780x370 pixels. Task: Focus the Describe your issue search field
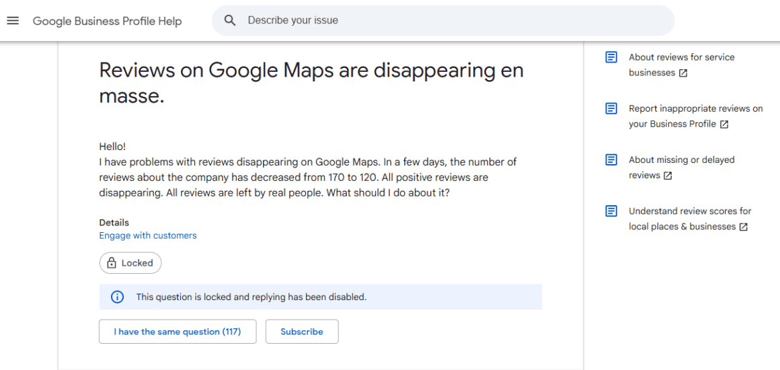(442, 20)
